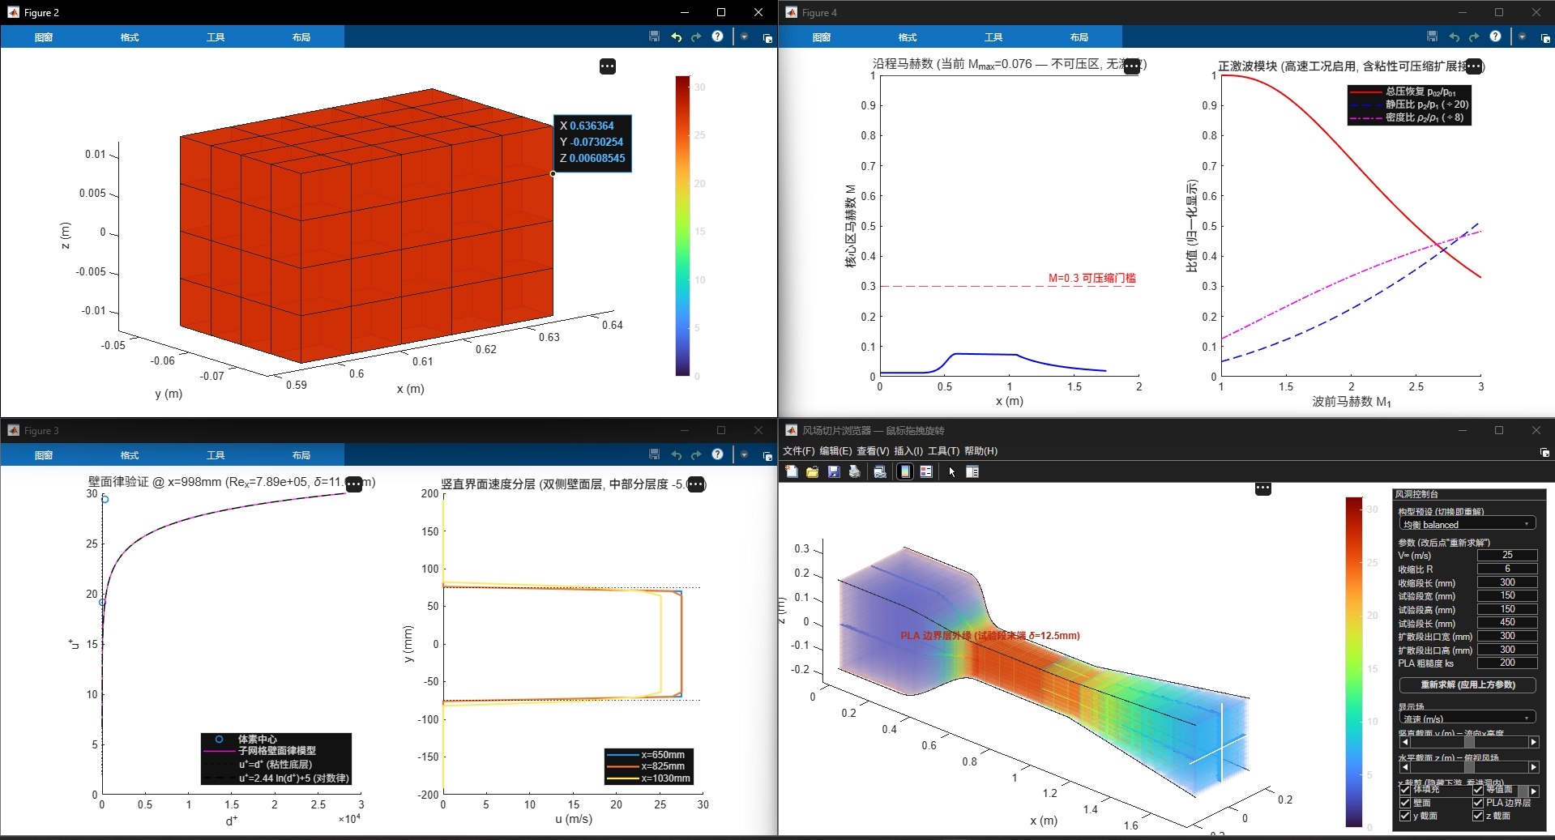This screenshot has width=1555, height=840.
Task: Expand the toolstrip dropdown arrow in Figure 3
Action: 745,454
